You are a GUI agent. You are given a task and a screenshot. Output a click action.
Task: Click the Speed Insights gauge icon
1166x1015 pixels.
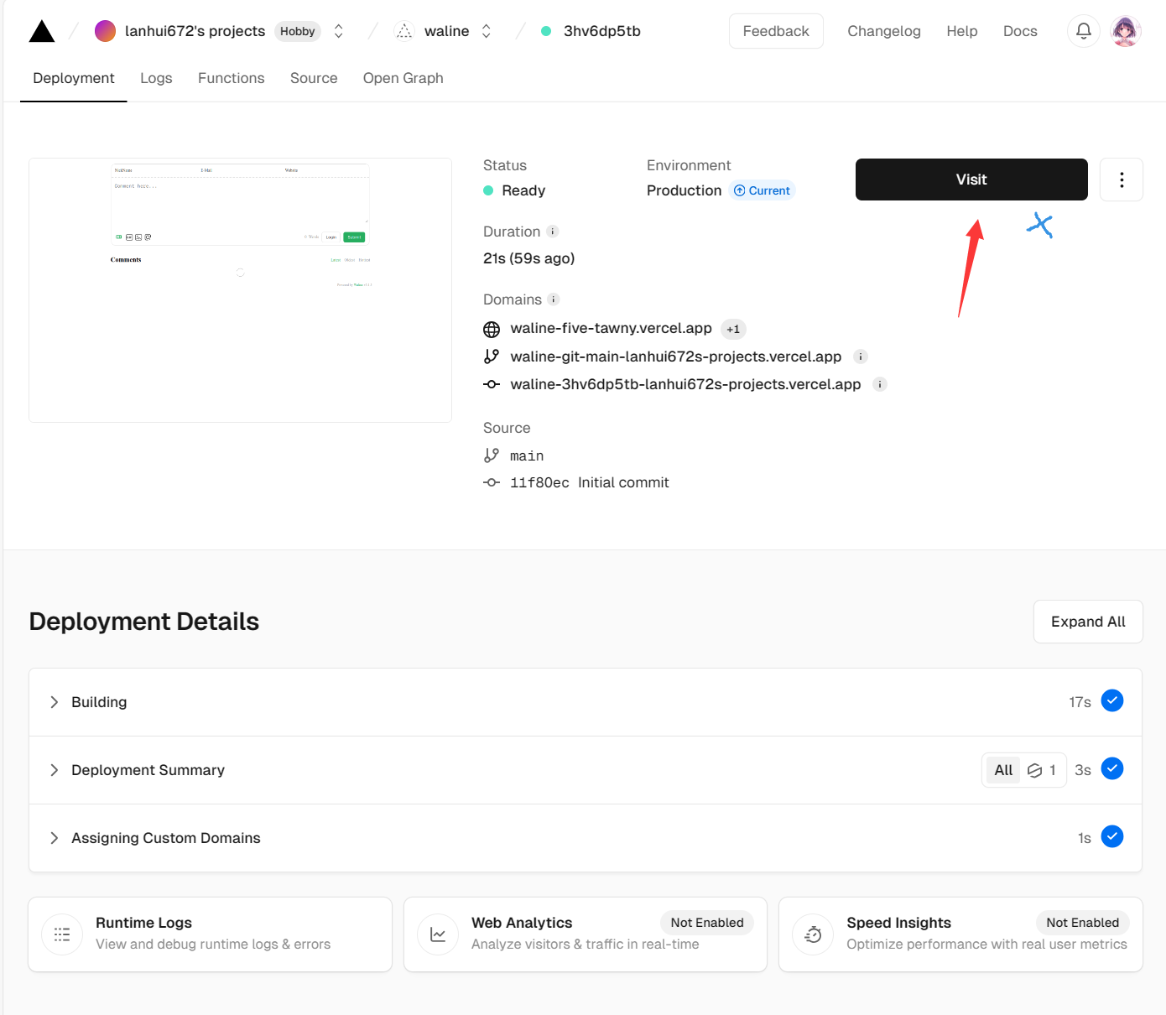(813, 934)
